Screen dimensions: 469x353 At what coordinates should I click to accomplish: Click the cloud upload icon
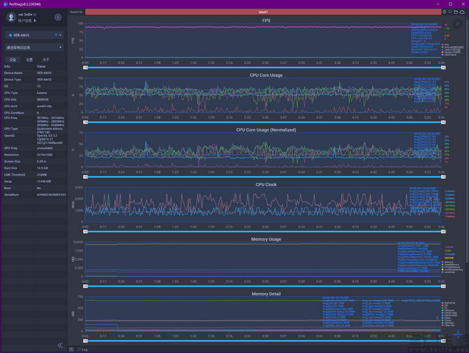pyautogui.click(x=462, y=12)
